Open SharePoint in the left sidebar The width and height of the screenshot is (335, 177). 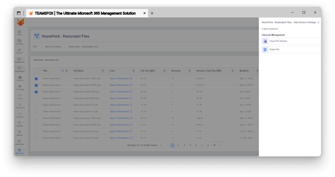coord(20,106)
